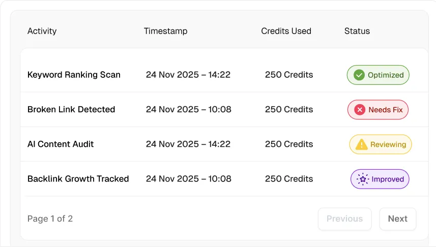Click the Credits Used column header
The height and width of the screenshot is (247, 436).
[x=286, y=31]
